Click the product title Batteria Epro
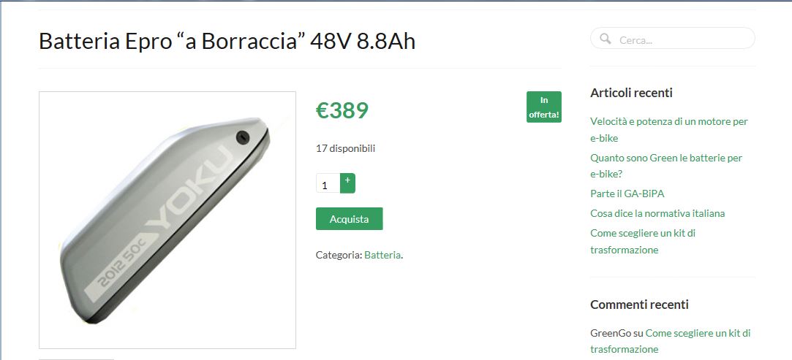792x360 pixels. [227, 42]
